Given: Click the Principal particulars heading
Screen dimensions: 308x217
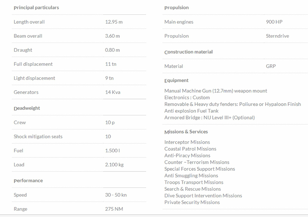Looking at the screenshot, I should coord(36,8).
